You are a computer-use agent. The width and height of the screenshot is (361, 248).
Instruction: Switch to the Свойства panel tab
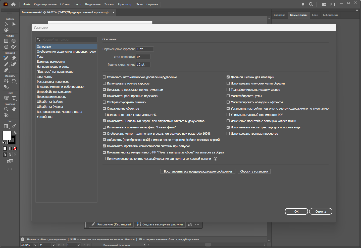tap(280, 15)
